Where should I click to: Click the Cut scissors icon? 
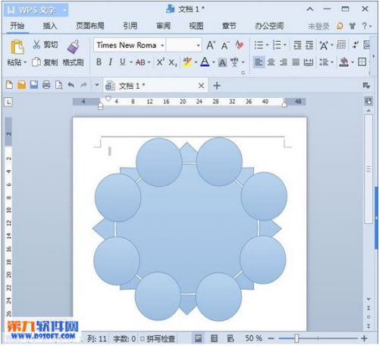tap(36, 45)
